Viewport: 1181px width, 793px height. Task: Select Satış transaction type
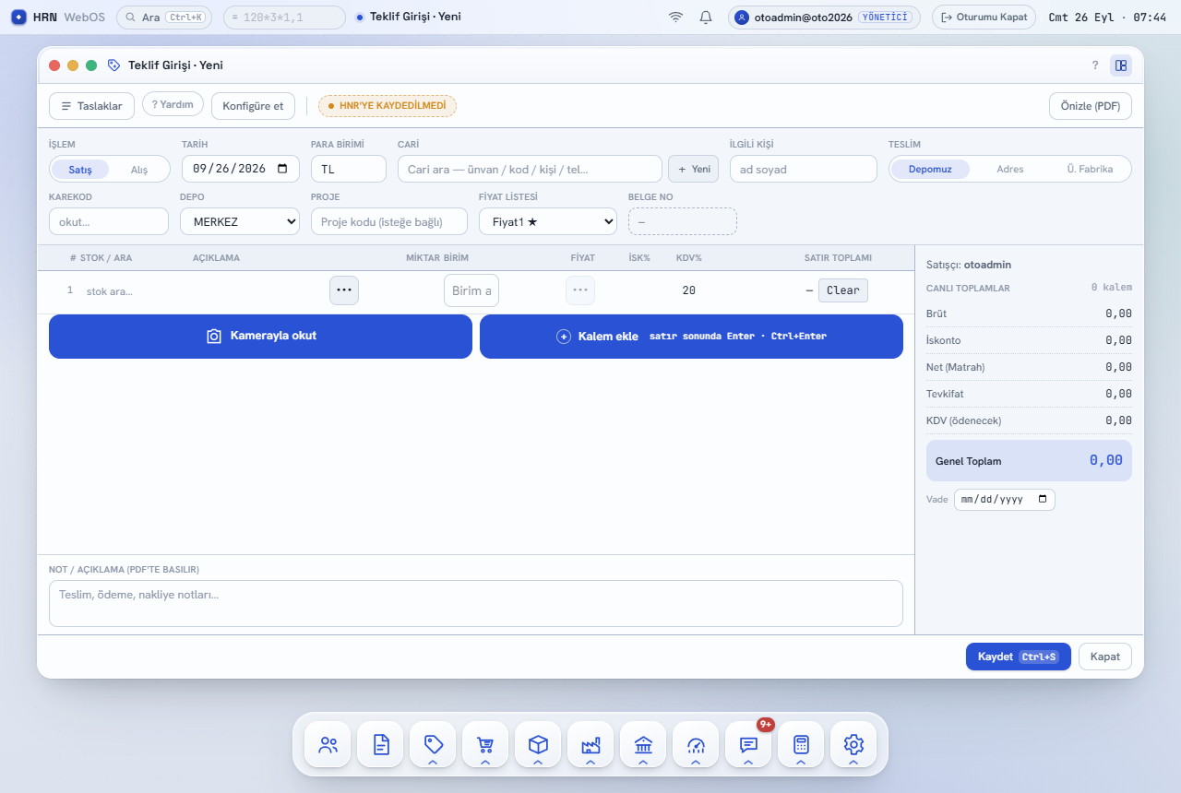(80, 170)
